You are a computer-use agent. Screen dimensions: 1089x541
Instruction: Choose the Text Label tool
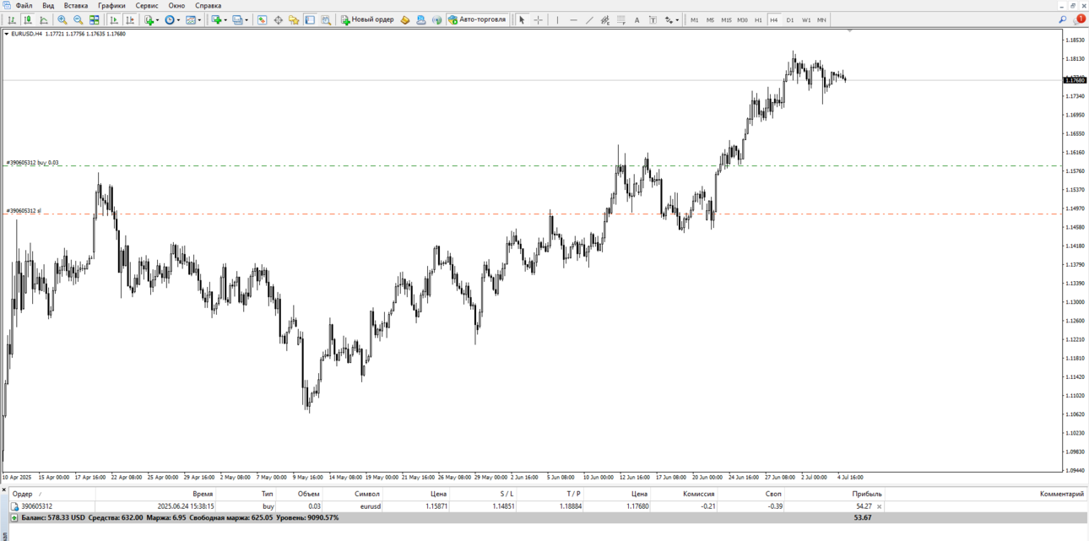(x=653, y=19)
